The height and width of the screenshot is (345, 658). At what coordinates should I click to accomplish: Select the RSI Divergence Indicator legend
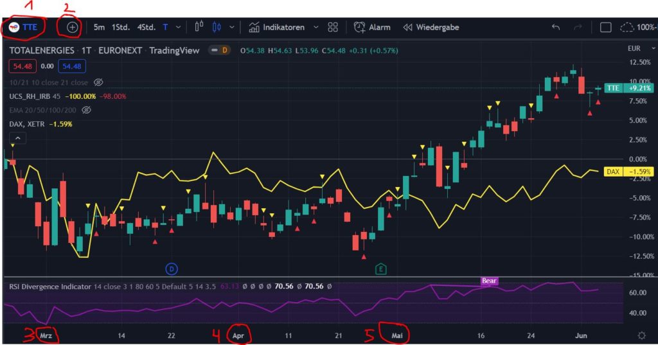pos(50,287)
